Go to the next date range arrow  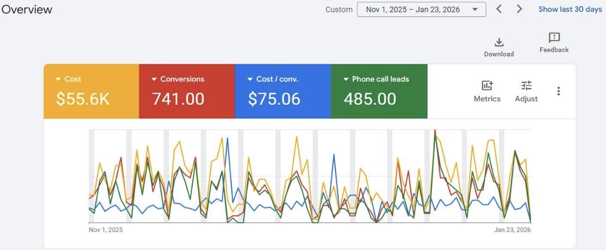coord(519,9)
